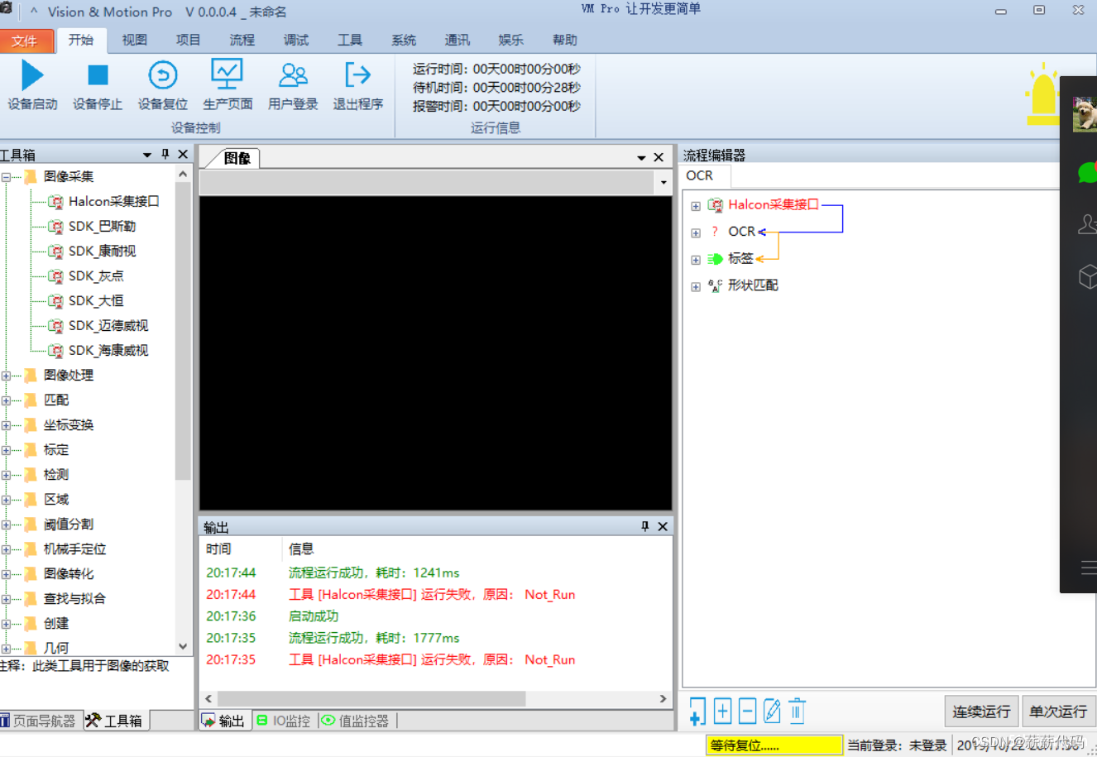The height and width of the screenshot is (757, 1097).
Task: Toggle the pin on the 工具箱 panel
Action: (x=165, y=154)
